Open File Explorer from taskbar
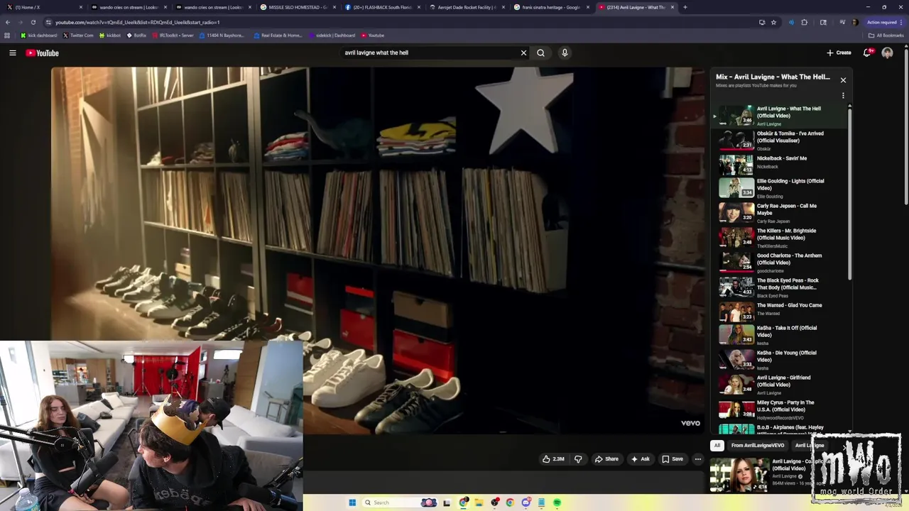Image resolution: width=909 pixels, height=511 pixels. (x=479, y=502)
